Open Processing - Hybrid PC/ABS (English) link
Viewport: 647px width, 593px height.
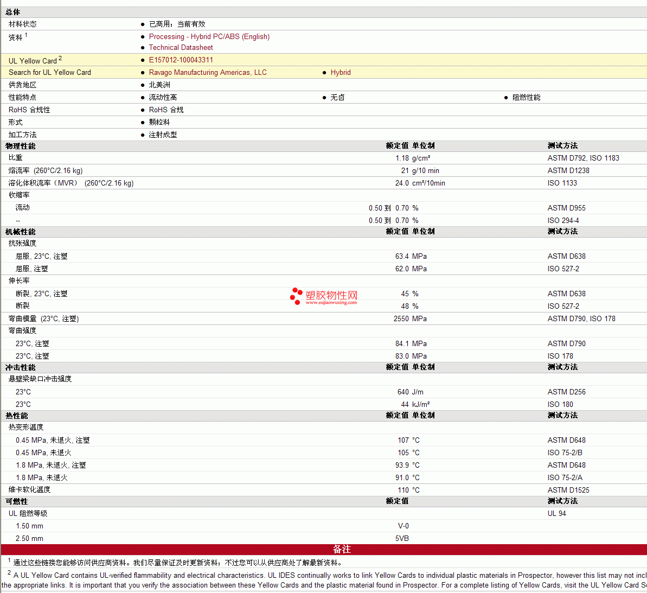pos(209,37)
